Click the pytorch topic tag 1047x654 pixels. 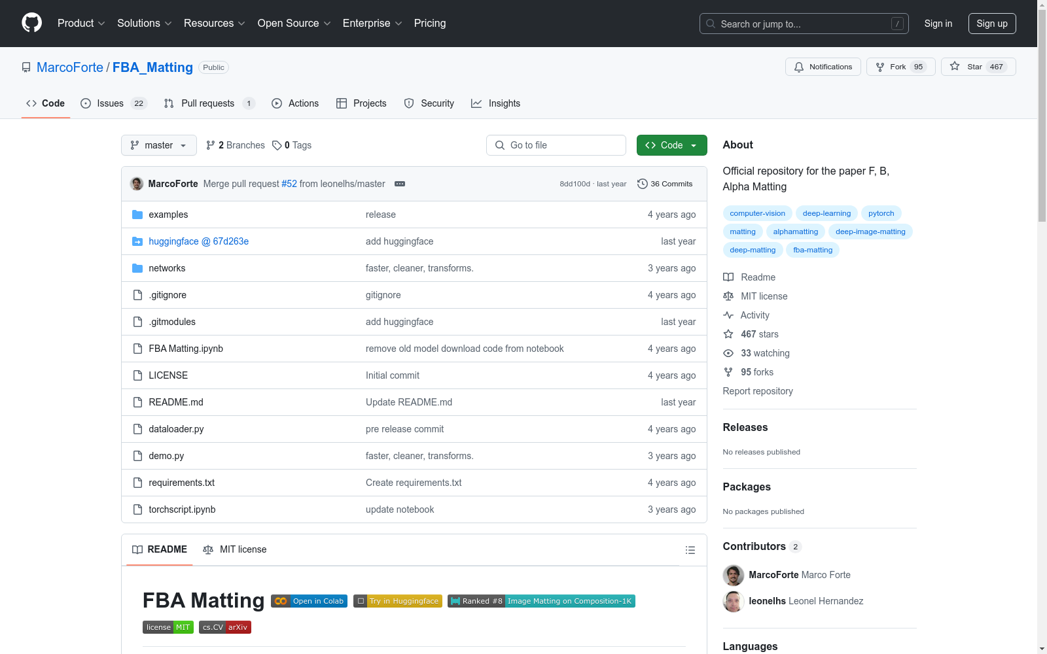click(x=881, y=213)
